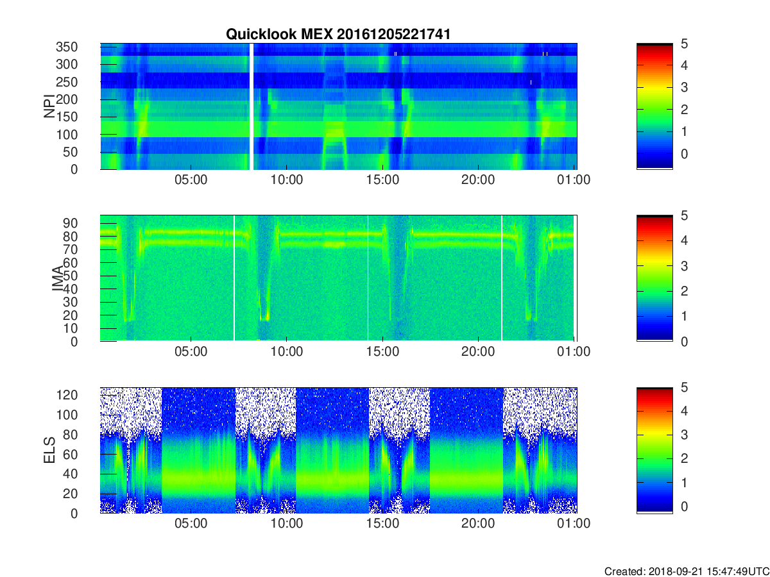Viewport: 770px width, 577px height.
Task: Click '01:00' time label under ELS plot
Action: 574,524
